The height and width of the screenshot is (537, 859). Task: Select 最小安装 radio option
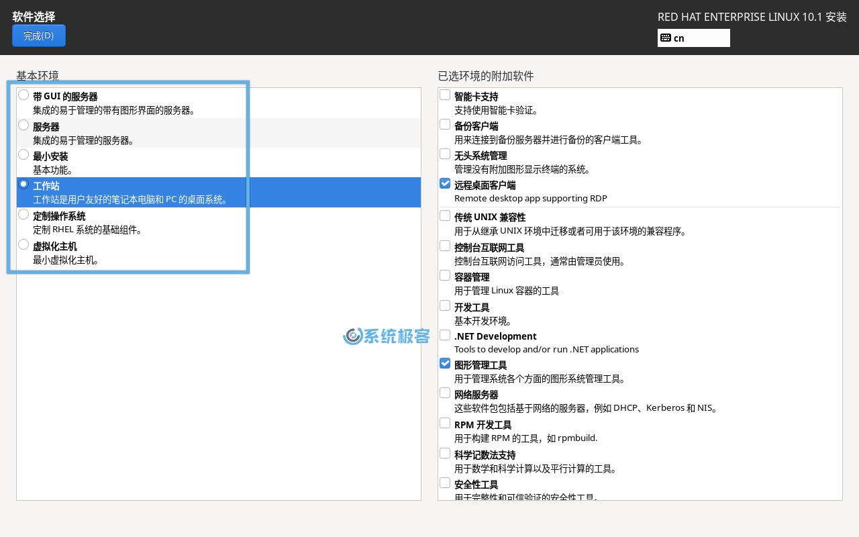pyautogui.click(x=23, y=154)
